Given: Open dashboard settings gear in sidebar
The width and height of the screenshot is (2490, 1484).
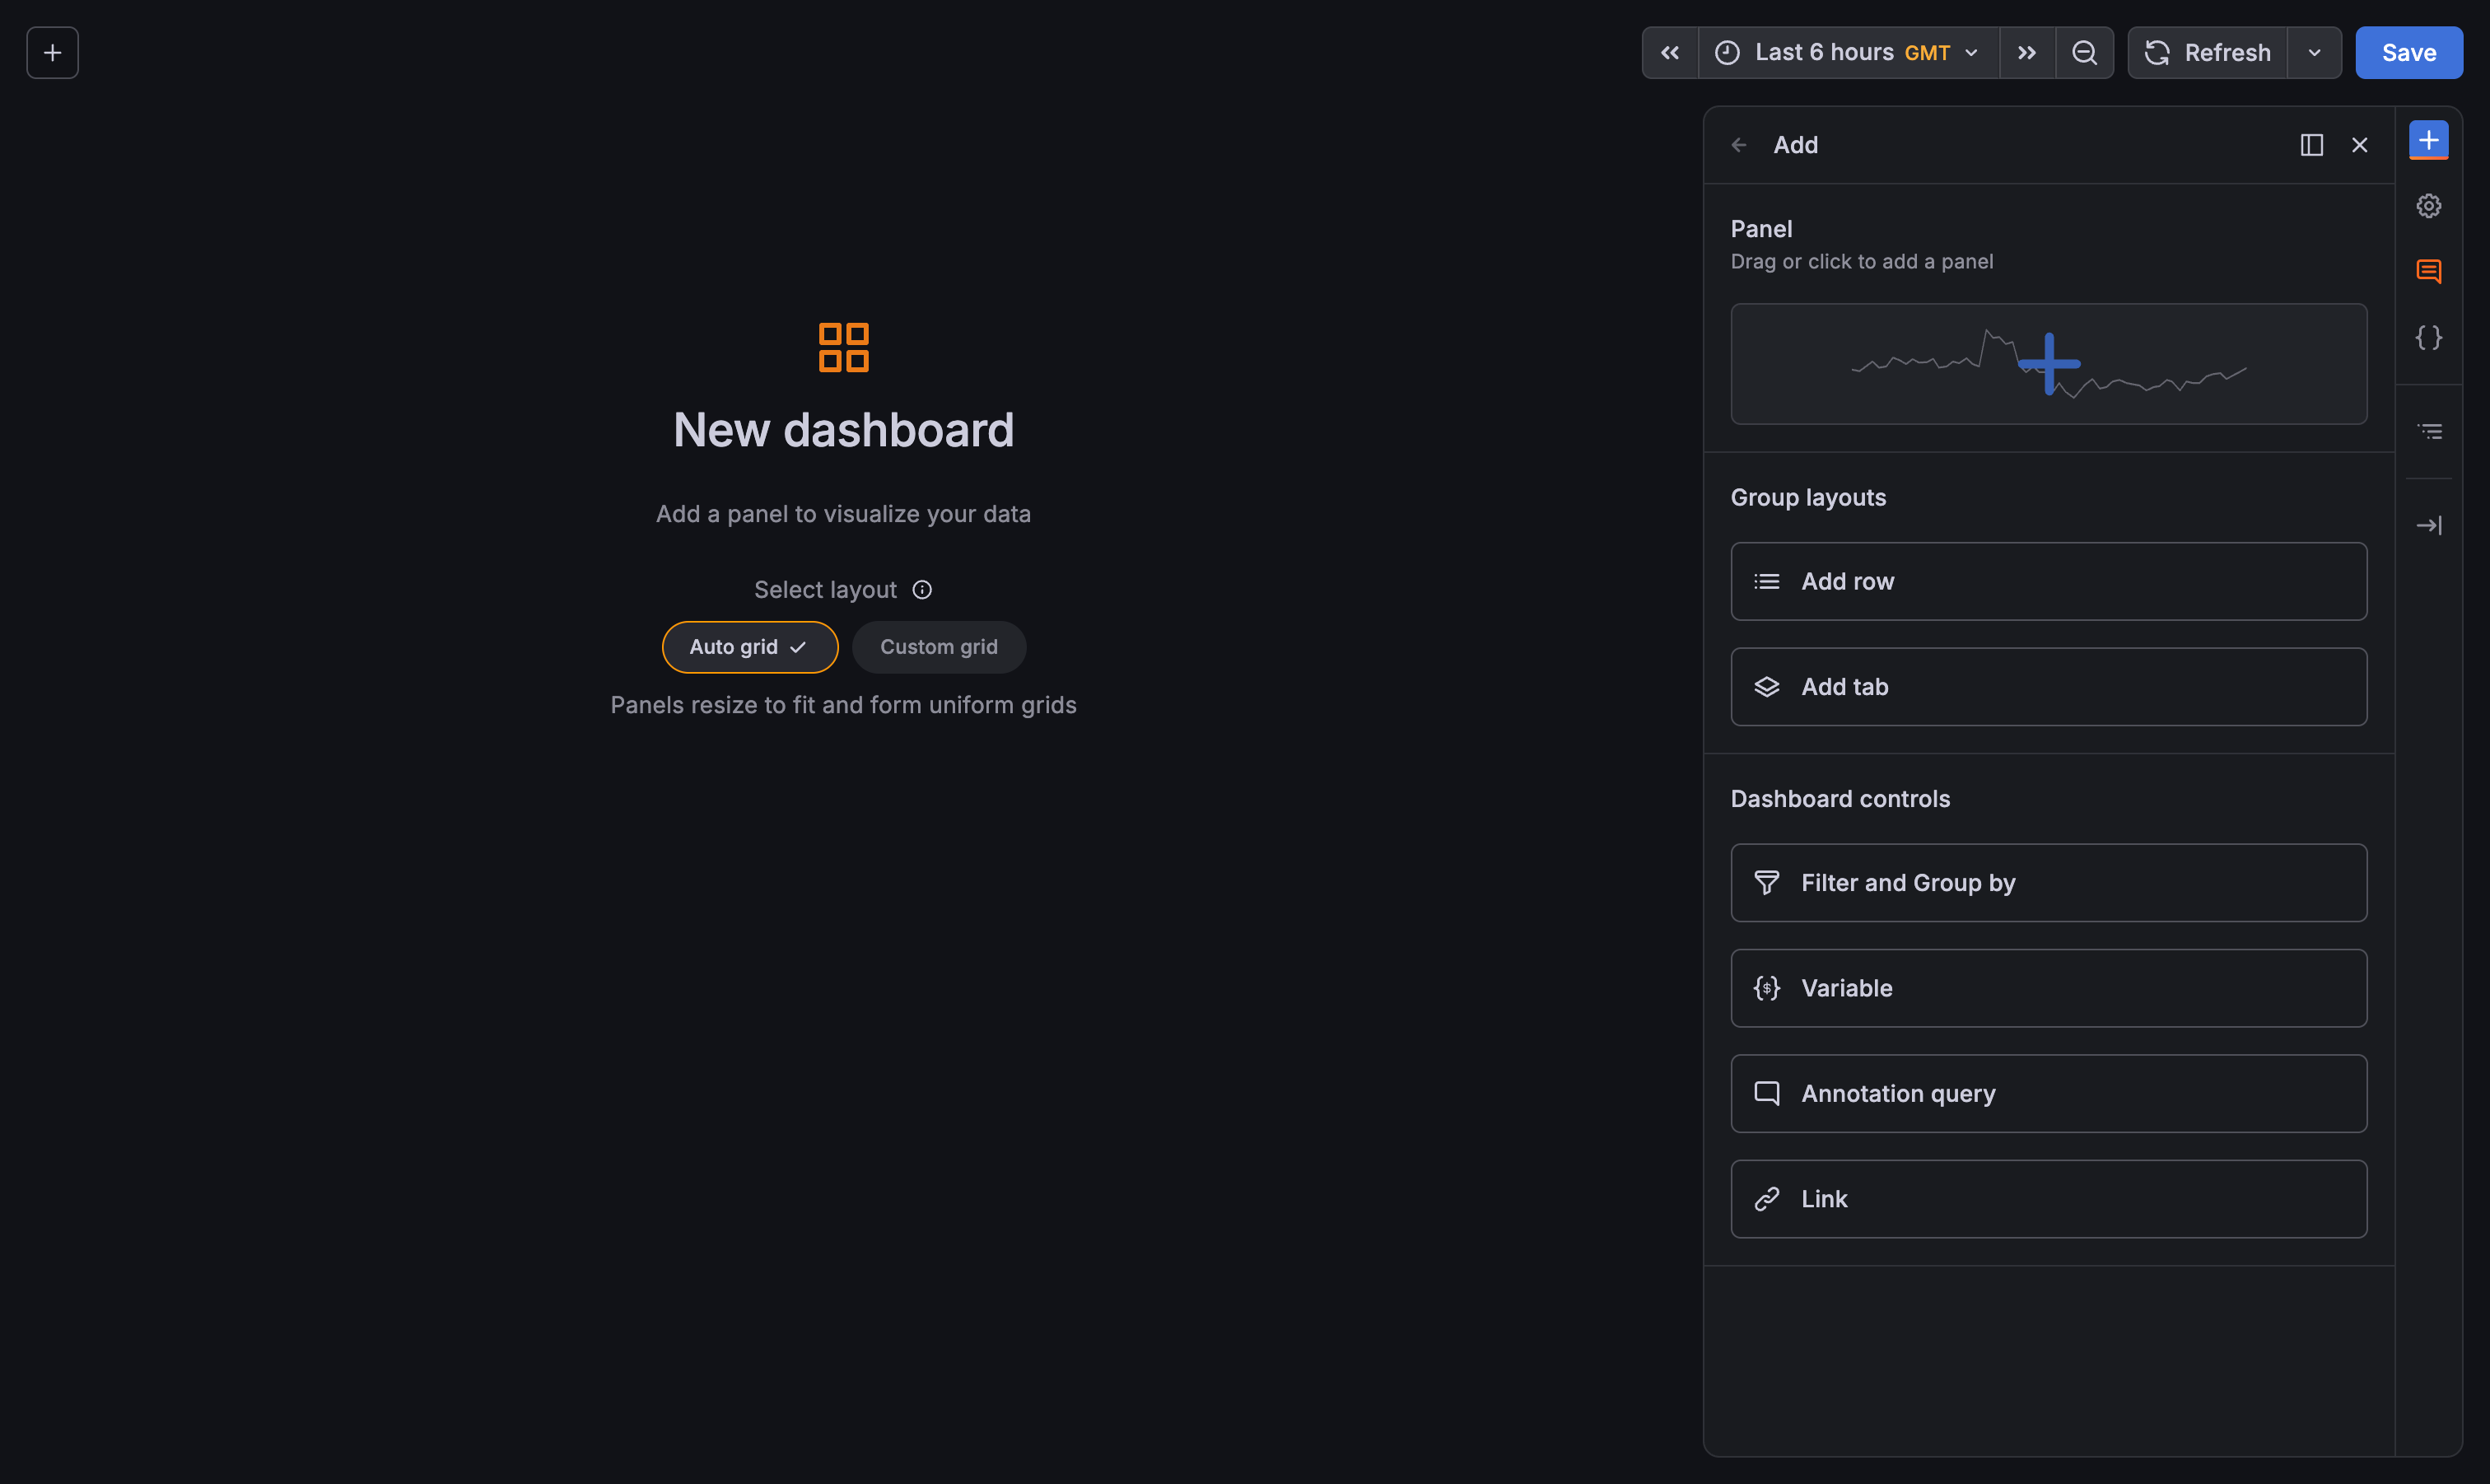Looking at the screenshot, I should pyautogui.click(x=2429, y=206).
